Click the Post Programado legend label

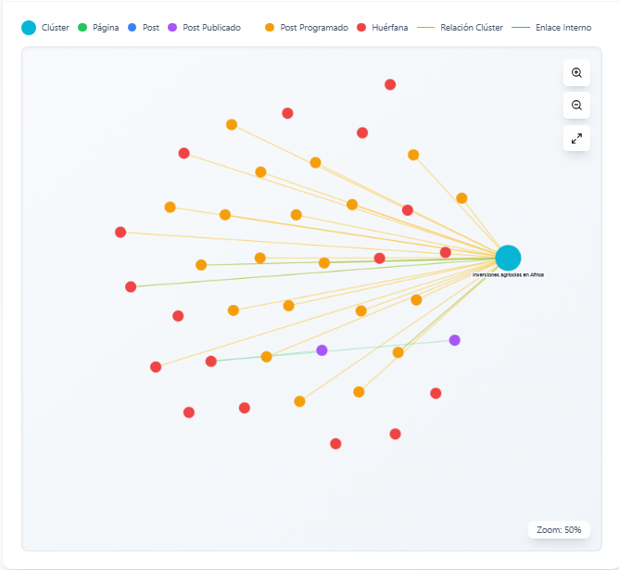tap(314, 28)
